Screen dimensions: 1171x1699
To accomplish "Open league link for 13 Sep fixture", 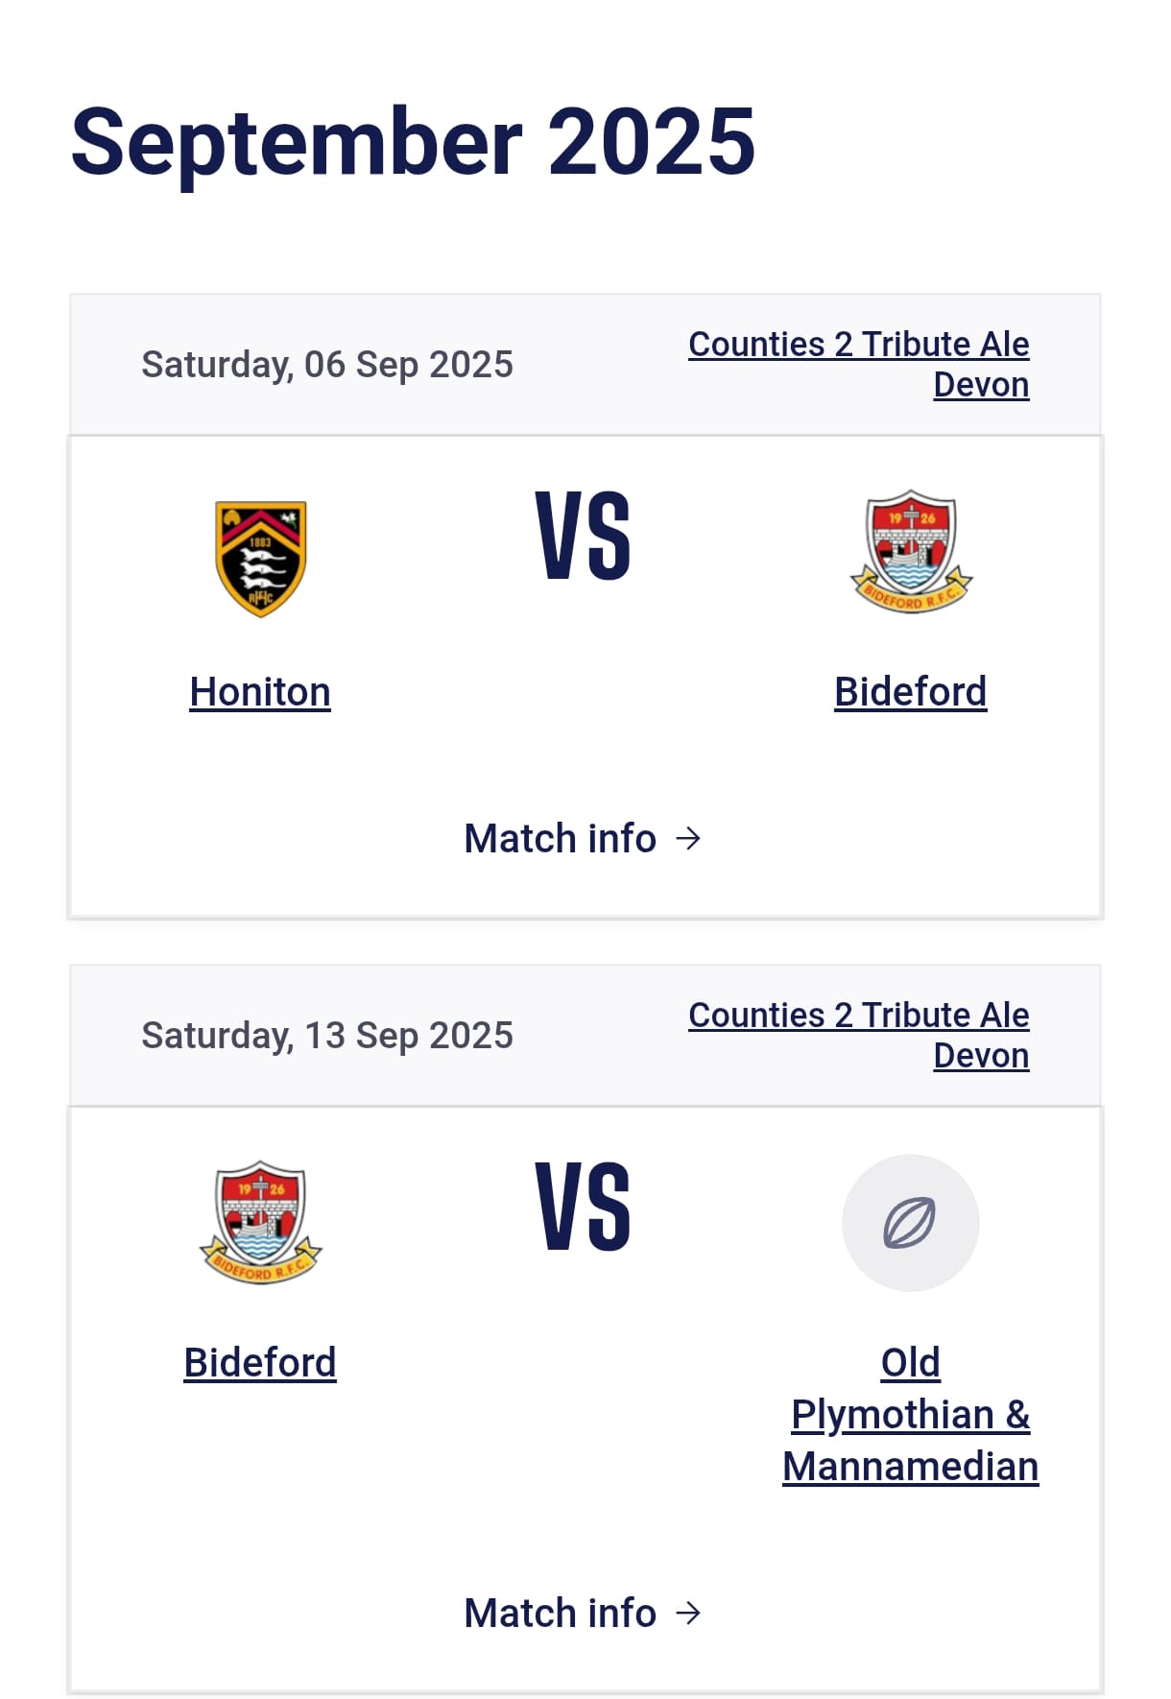I will [859, 1035].
